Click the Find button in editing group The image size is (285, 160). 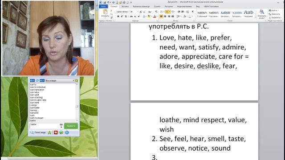274,11
